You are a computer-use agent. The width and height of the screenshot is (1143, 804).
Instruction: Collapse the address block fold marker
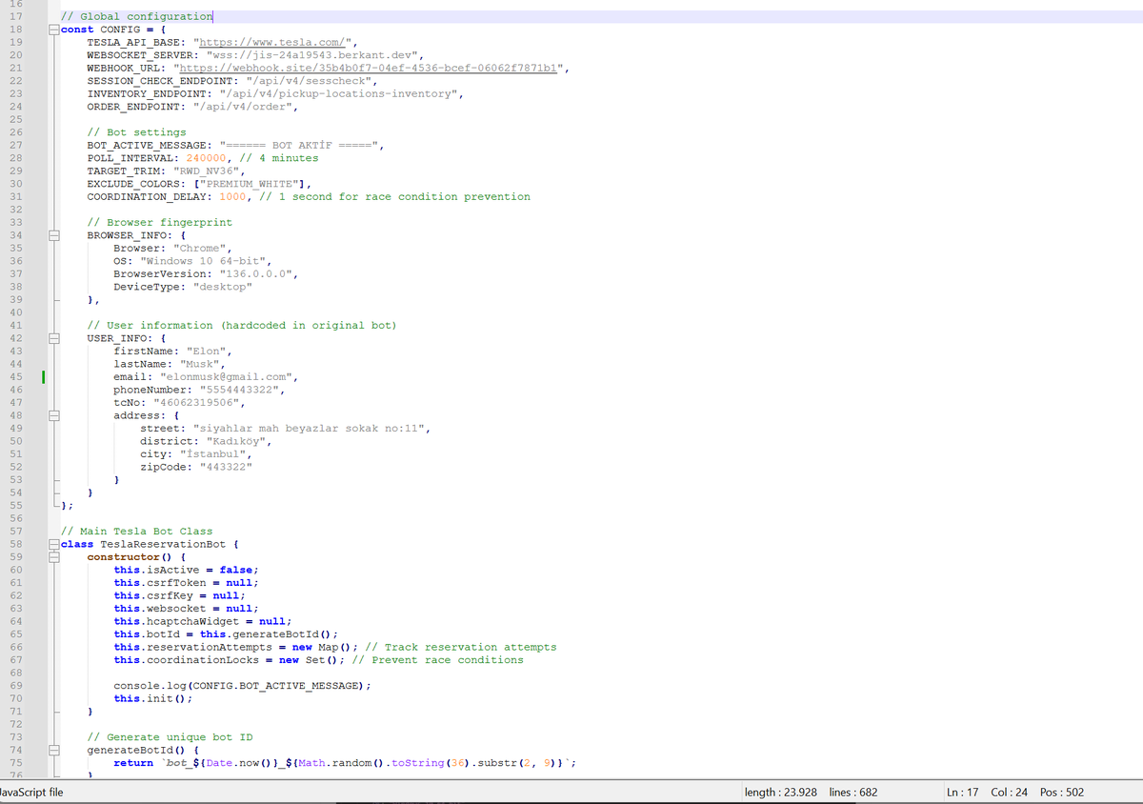[x=55, y=415]
